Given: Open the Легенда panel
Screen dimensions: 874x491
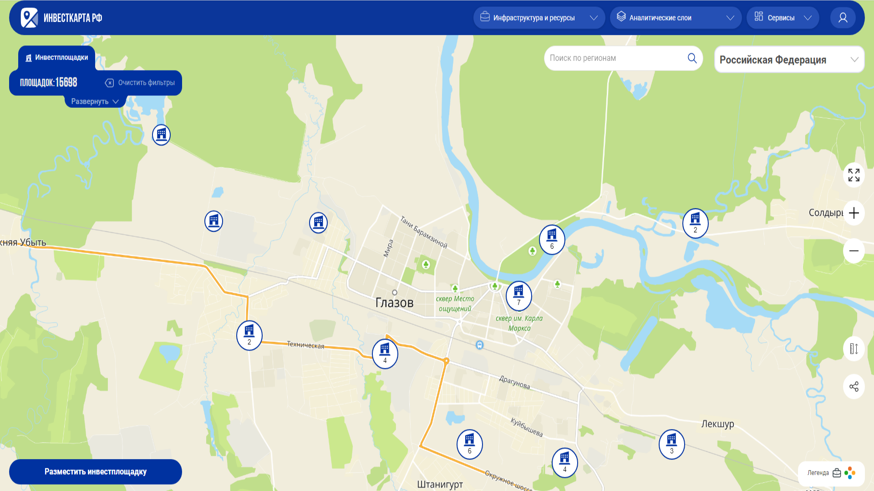Looking at the screenshot, I should tap(831, 473).
